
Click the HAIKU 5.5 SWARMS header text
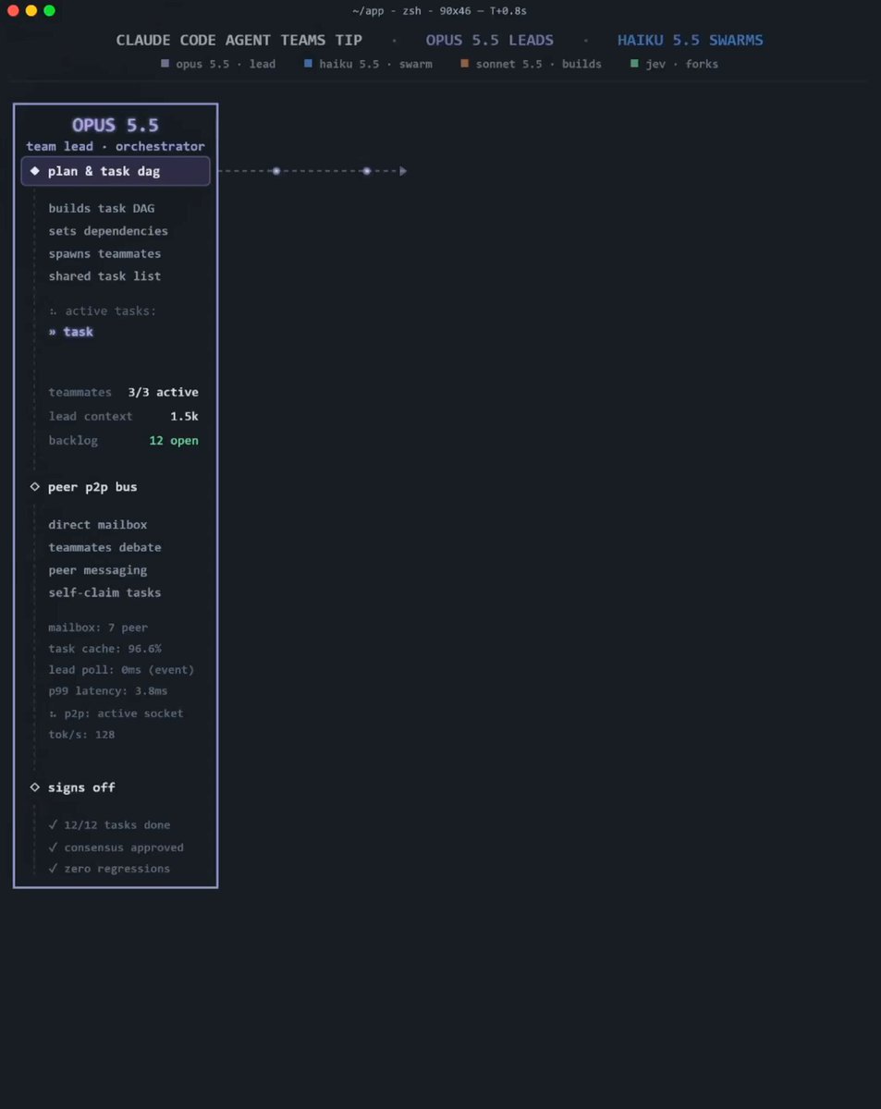point(691,41)
